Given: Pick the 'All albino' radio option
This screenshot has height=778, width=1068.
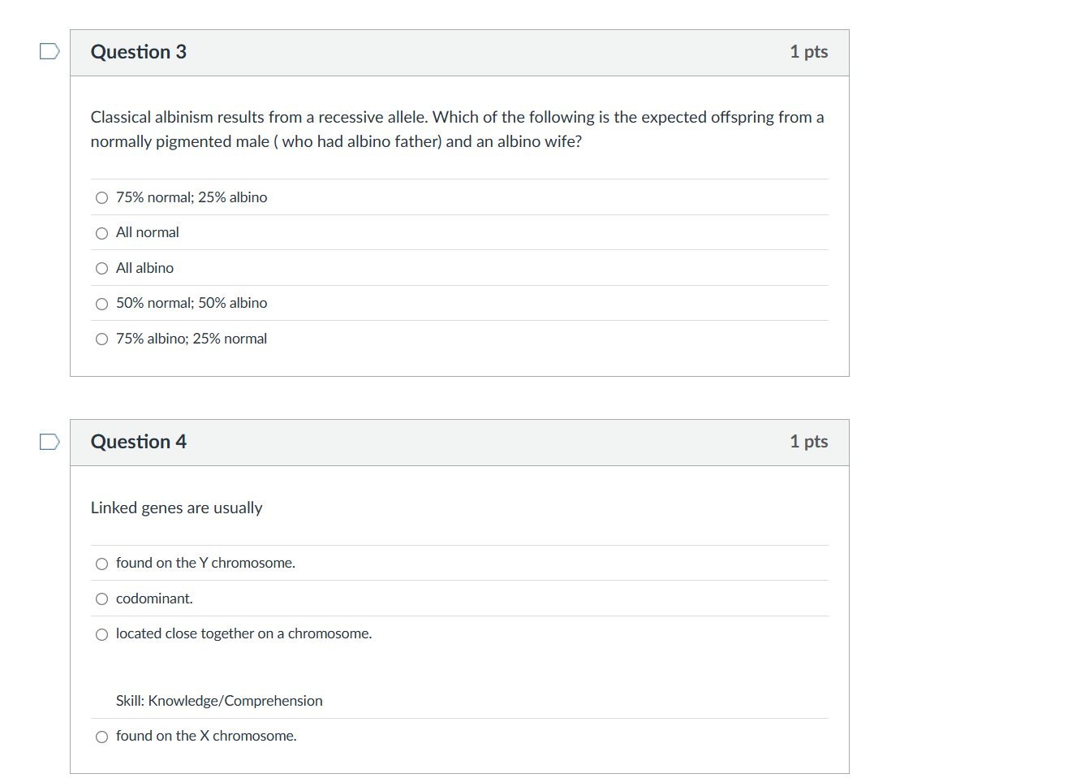Looking at the screenshot, I should [101, 269].
